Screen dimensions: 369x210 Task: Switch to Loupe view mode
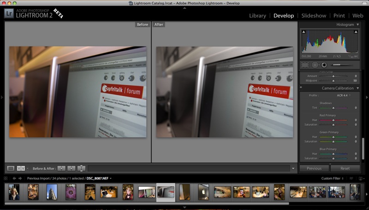pos(10,169)
